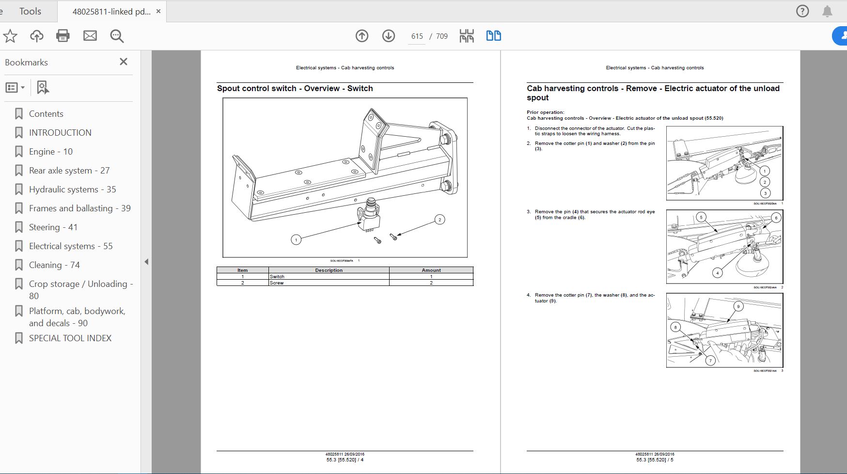Click actuator rod eye figure 2 image

coord(724,247)
